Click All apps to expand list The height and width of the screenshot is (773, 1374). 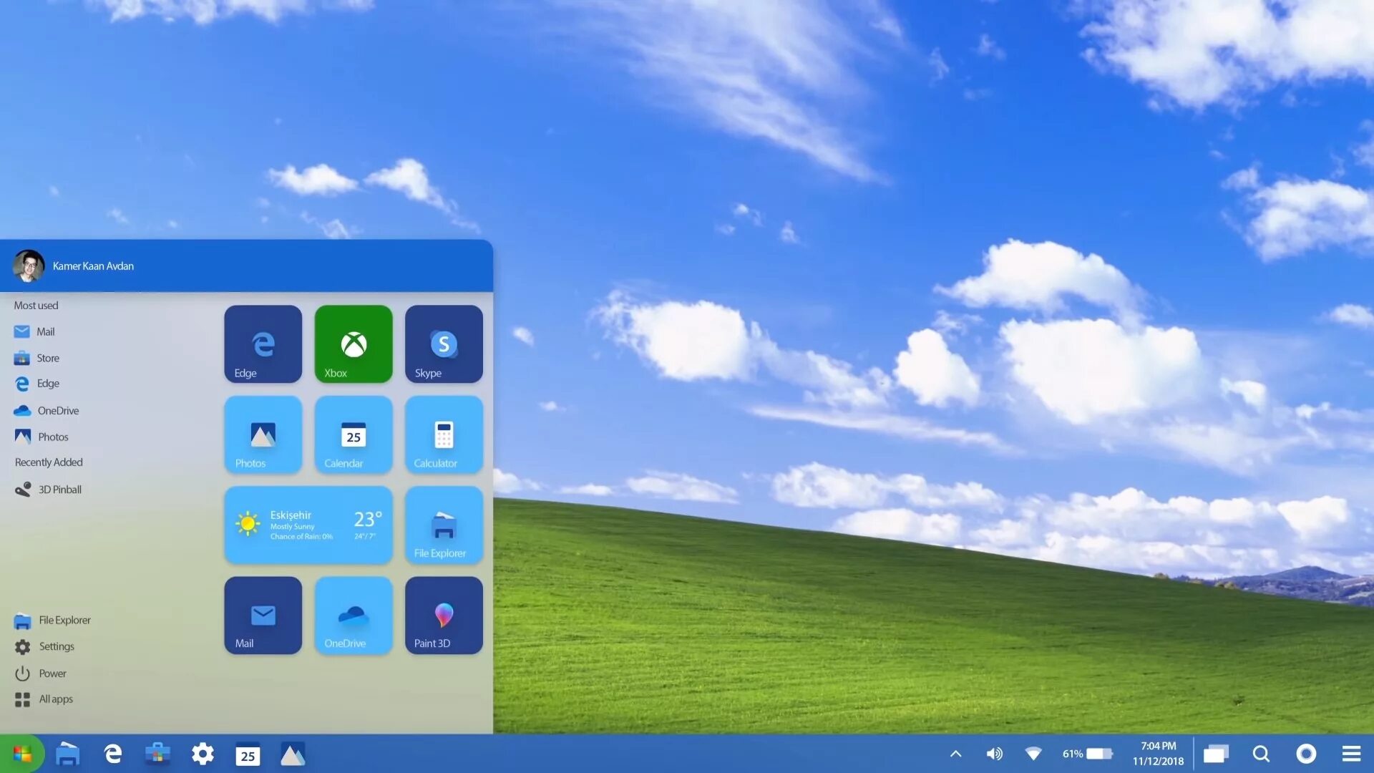coord(54,699)
